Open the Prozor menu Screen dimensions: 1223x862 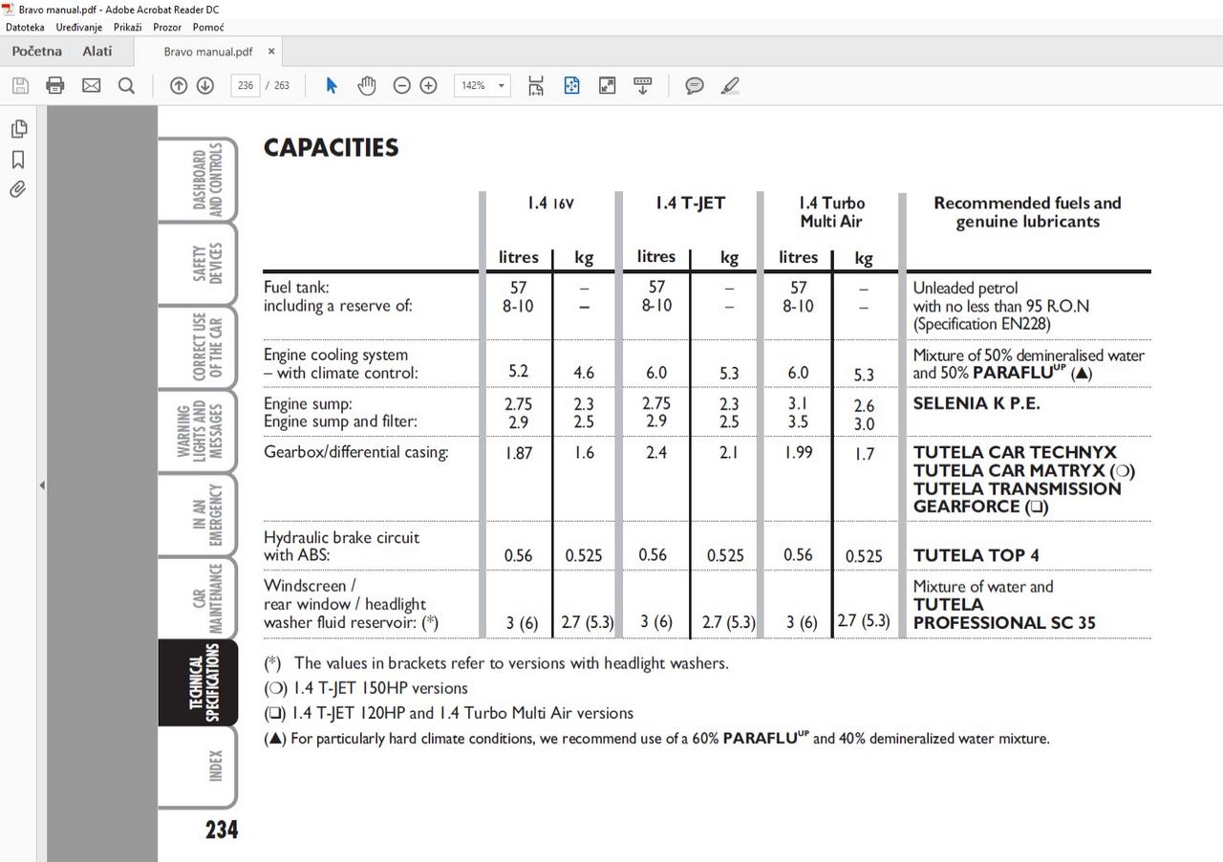click(x=167, y=28)
